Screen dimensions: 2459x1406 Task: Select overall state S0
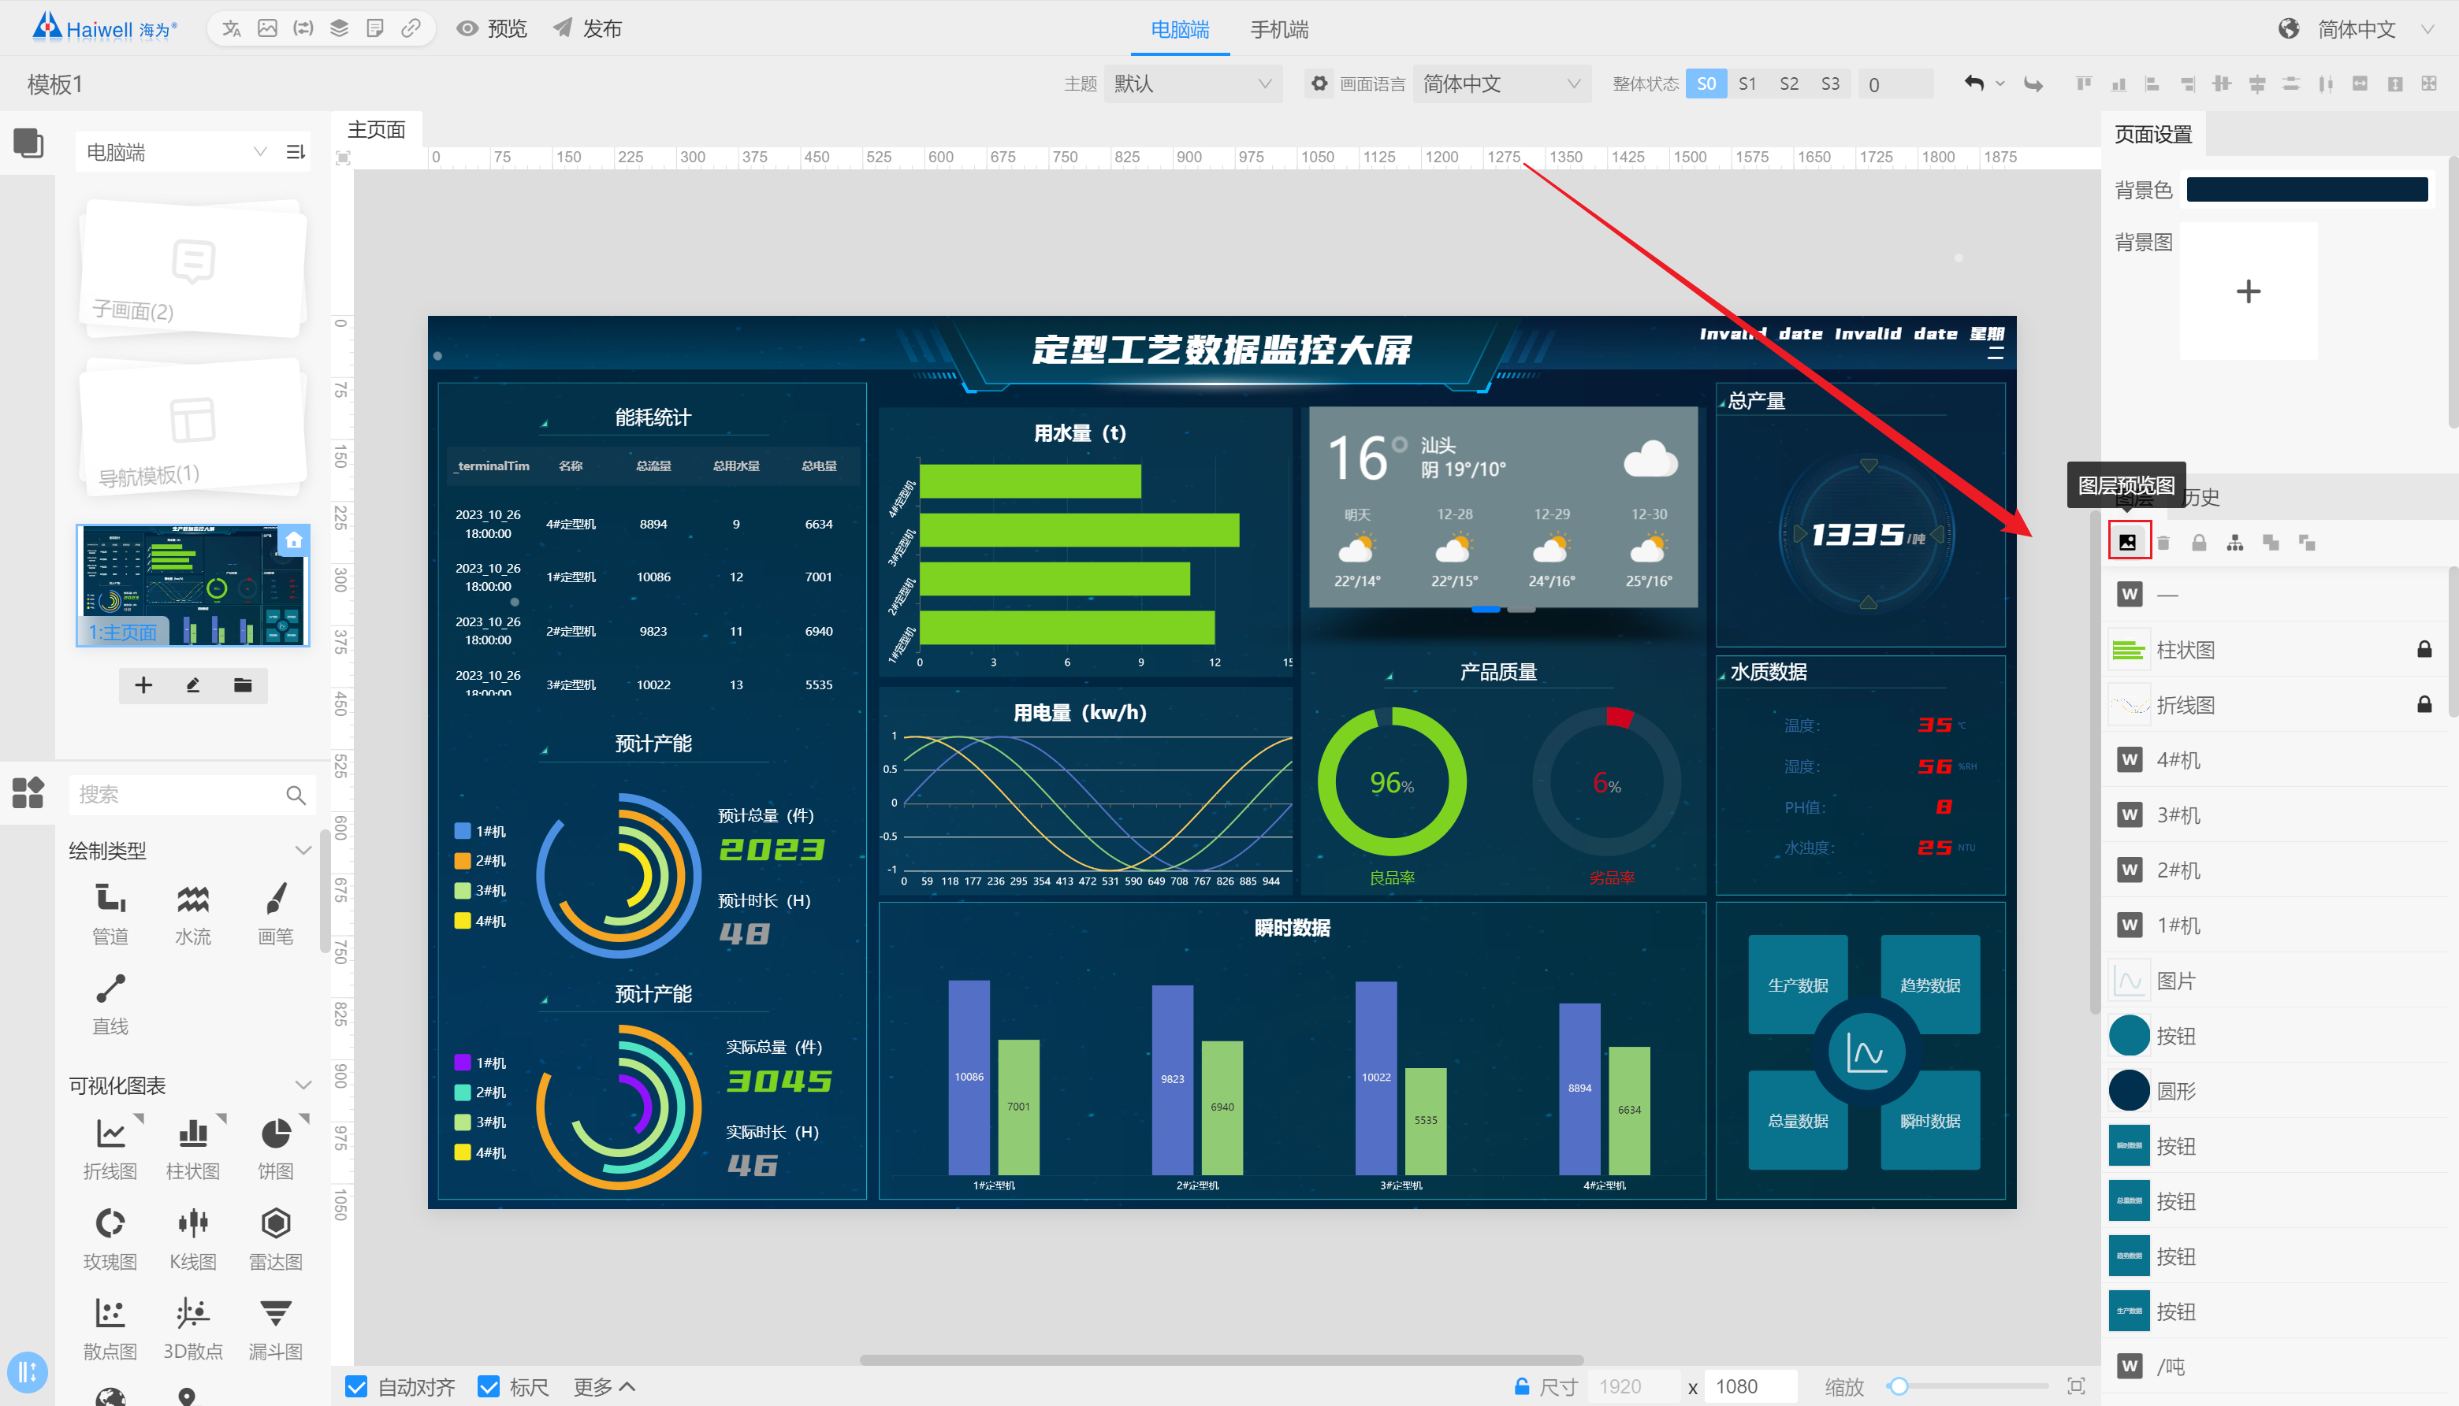click(x=1706, y=84)
